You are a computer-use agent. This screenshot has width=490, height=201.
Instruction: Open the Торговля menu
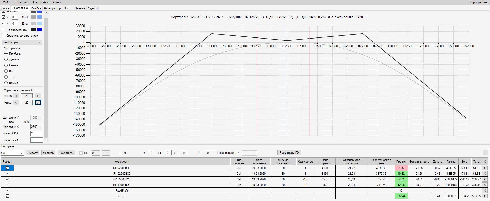[21, 2]
